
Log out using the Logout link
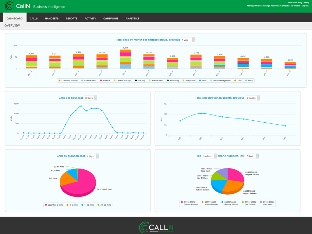(305, 6)
